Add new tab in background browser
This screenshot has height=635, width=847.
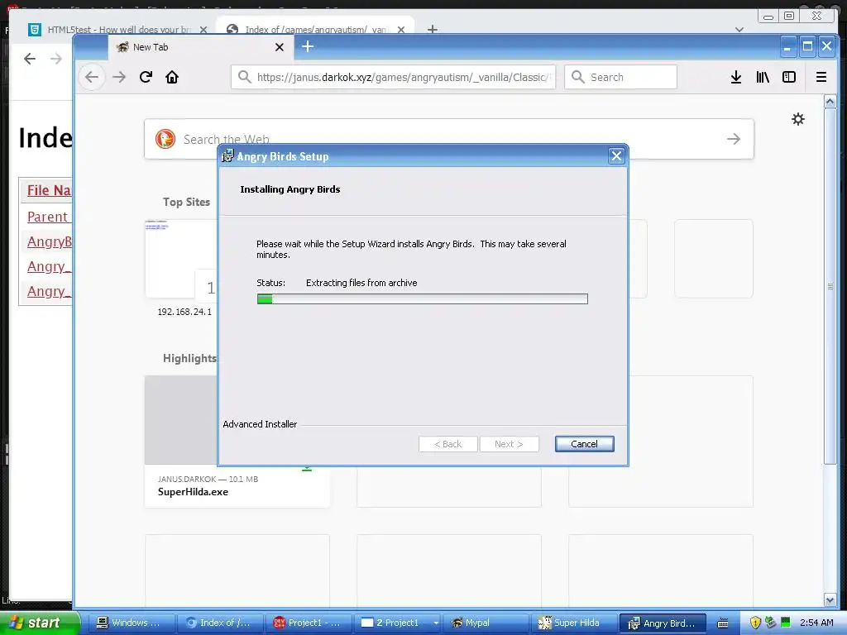click(432, 29)
